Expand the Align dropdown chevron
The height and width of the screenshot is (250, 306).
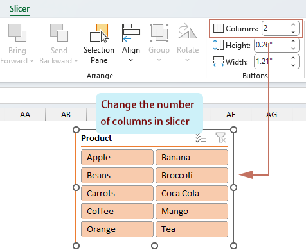[130, 60]
